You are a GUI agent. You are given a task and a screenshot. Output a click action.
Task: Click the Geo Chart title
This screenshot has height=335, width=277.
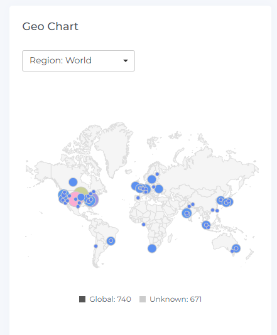tap(50, 26)
